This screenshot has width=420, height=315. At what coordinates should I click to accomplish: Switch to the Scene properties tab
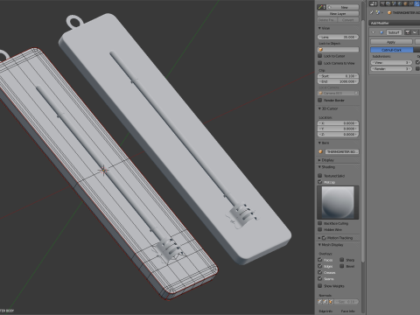click(x=394, y=3)
